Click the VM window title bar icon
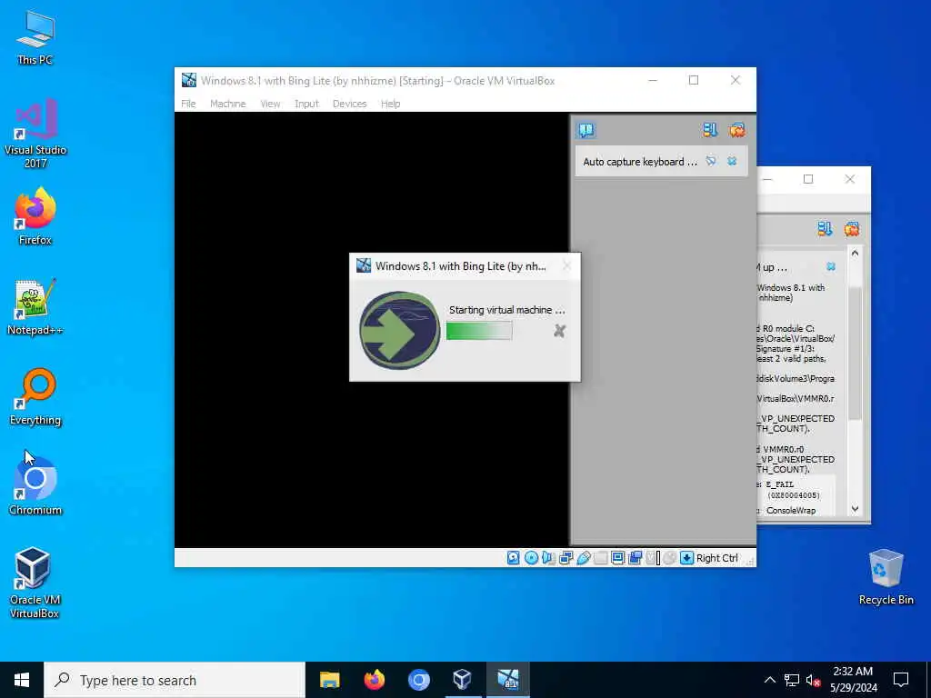This screenshot has height=698, width=931. 189,80
